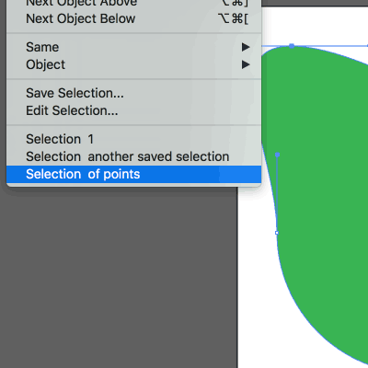Screen dimensions: 368x368
Task: Click the white artboard beside the green shape
Action: [255, 276]
